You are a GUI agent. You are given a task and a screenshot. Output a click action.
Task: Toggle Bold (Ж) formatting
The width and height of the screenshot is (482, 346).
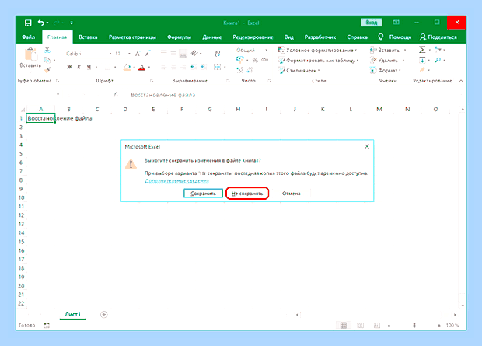point(70,67)
